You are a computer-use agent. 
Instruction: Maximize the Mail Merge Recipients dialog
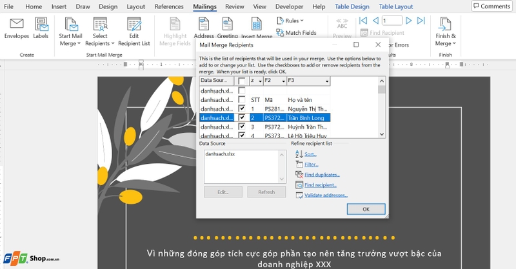pos(356,45)
